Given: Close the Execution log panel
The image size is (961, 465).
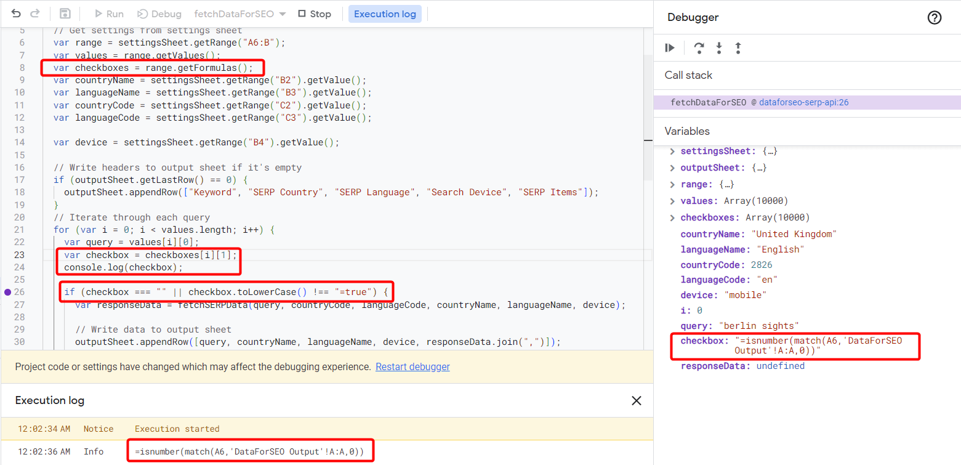Looking at the screenshot, I should [x=637, y=401].
